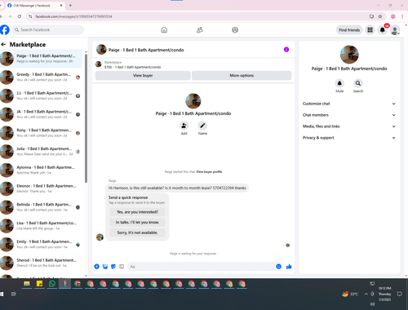Open File Explorer from the taskbar
408x310 pixels.
pos(27,284)
